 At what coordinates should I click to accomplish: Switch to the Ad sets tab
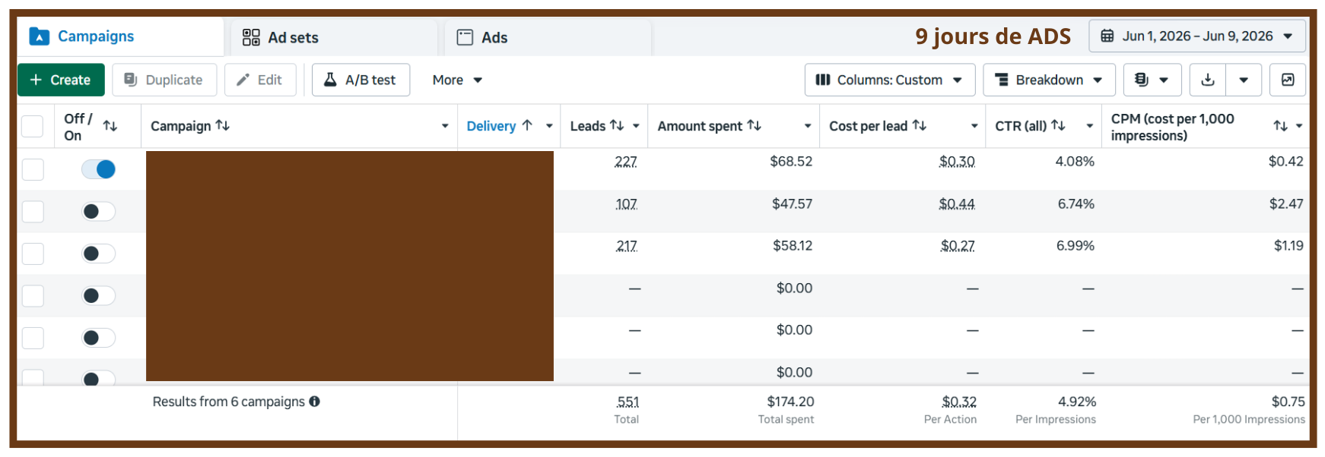click(x=335, y=37)
